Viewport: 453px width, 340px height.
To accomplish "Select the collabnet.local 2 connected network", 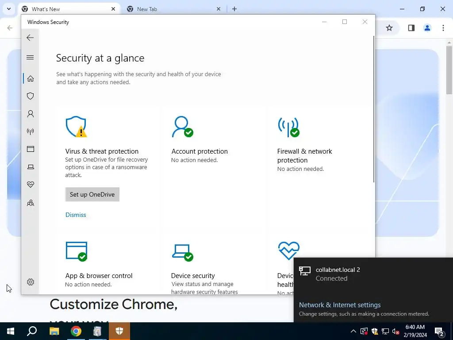I will coord(373,274).
